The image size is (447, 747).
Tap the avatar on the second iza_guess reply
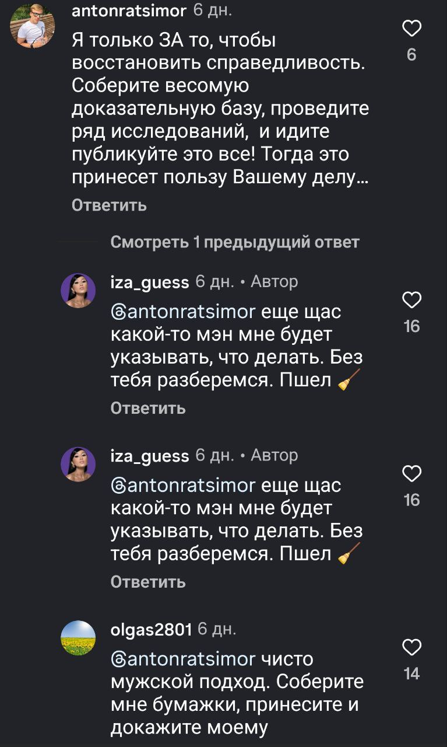click(x=78, y=464)
